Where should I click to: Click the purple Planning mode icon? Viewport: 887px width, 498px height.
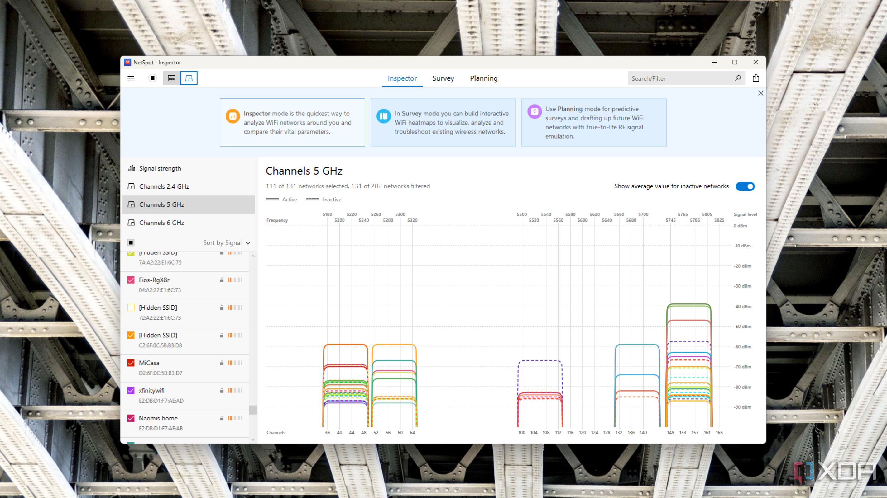click(535, 111)
